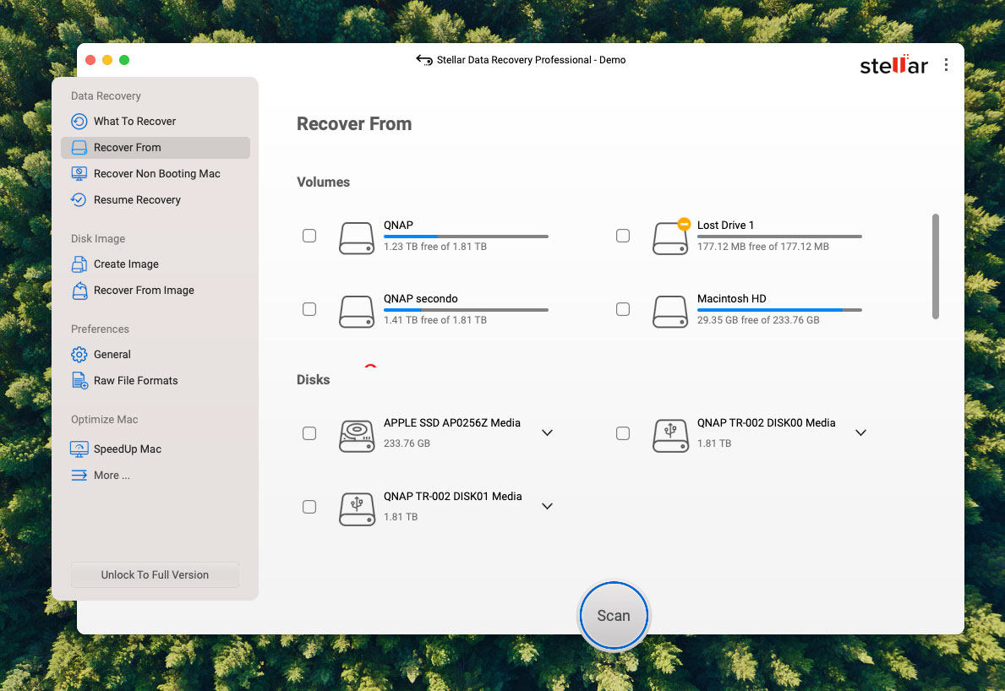Click the APPLE SSD AP0256Z Media label
This screenshot has width=1005, height=691.
pyautogui.click(x=452, y=423)
